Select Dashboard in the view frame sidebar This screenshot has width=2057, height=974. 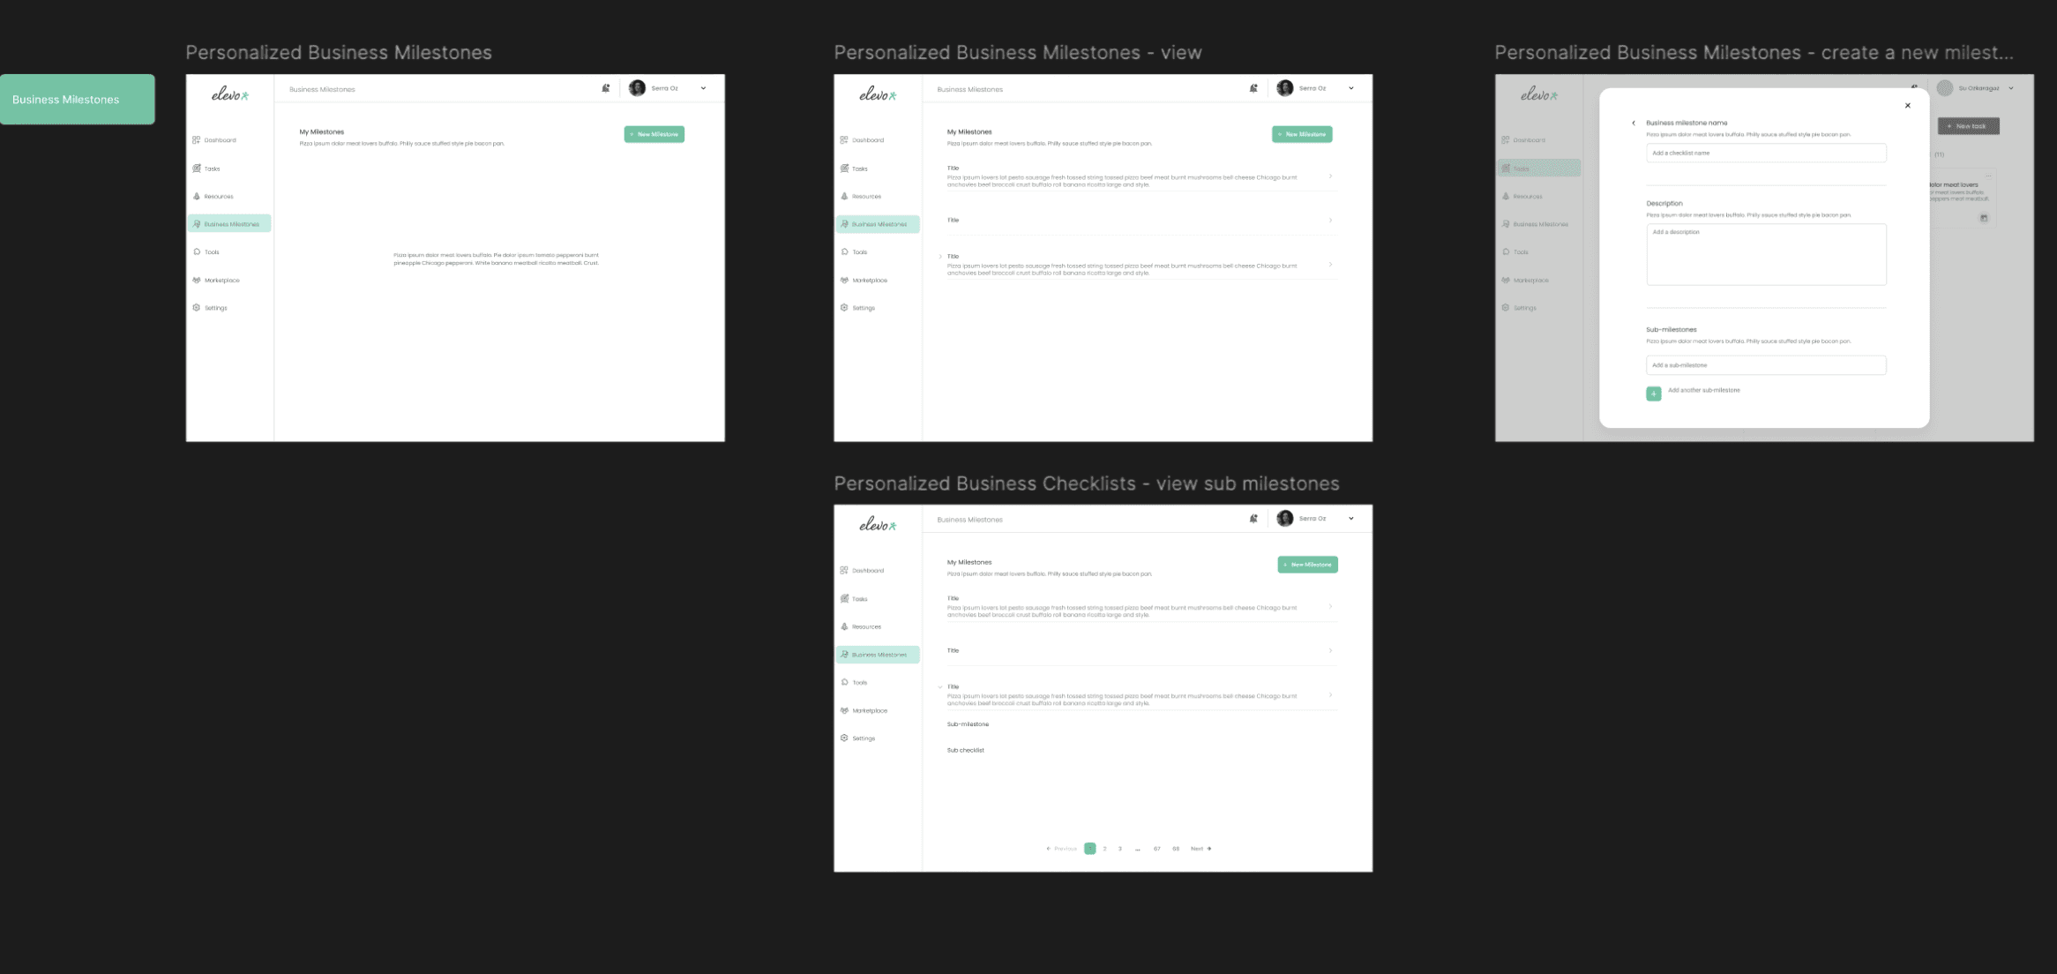(867, 140)
